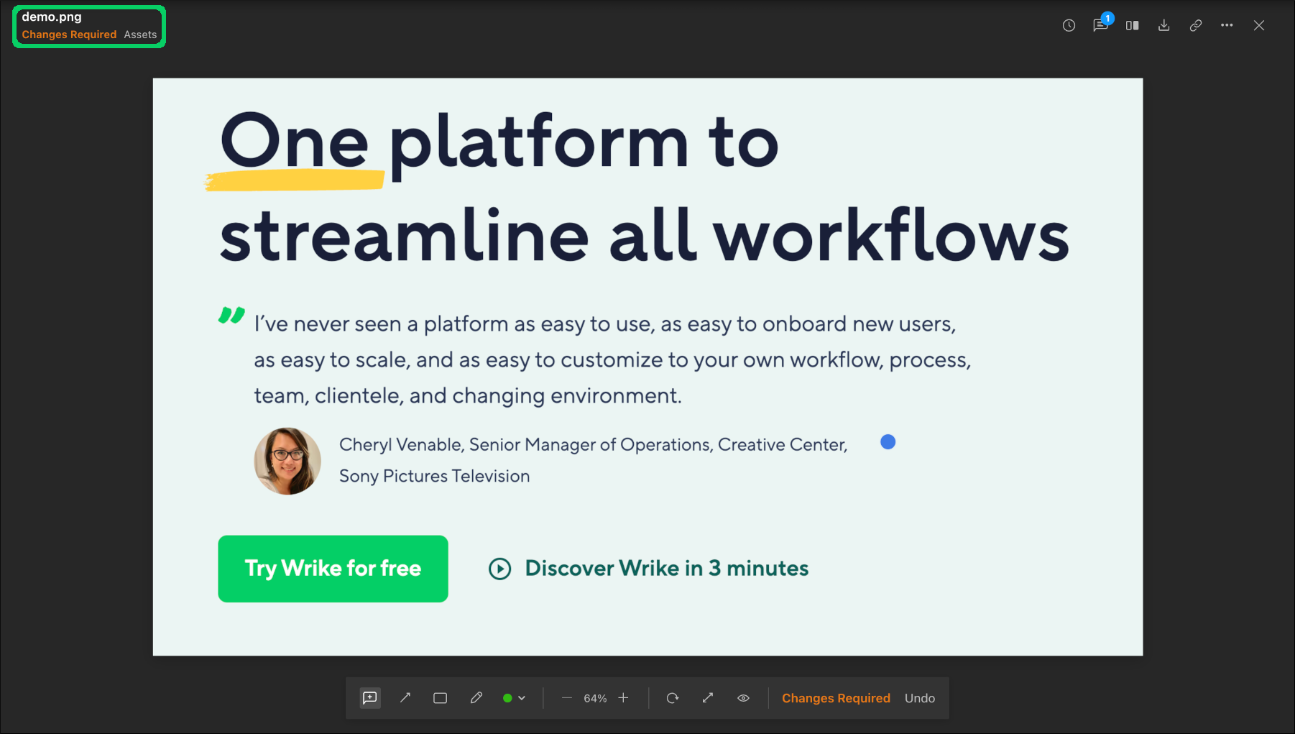Rotate the image with the rotate icon
1295x734 pixels.
click(x=673, y=698)
